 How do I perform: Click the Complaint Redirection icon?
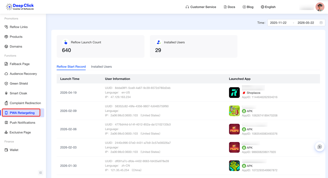(6, 103)
